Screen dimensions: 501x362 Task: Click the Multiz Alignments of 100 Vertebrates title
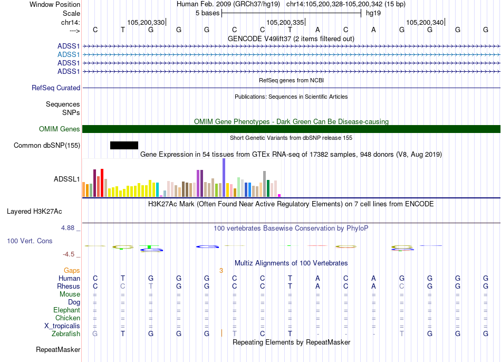(x=291, y=263)
